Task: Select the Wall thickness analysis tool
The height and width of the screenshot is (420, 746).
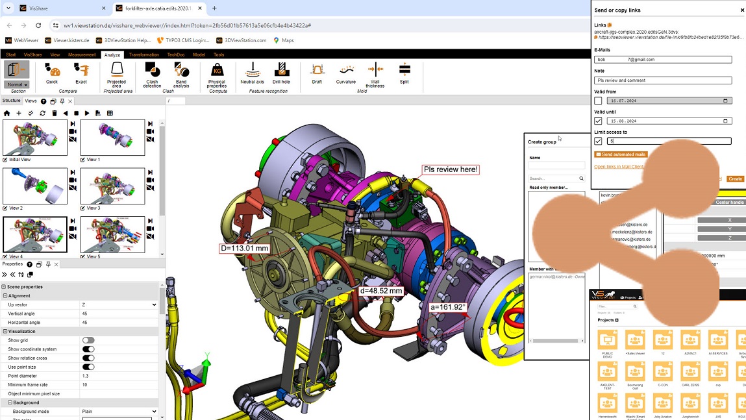Action: (x=375, y=73)
